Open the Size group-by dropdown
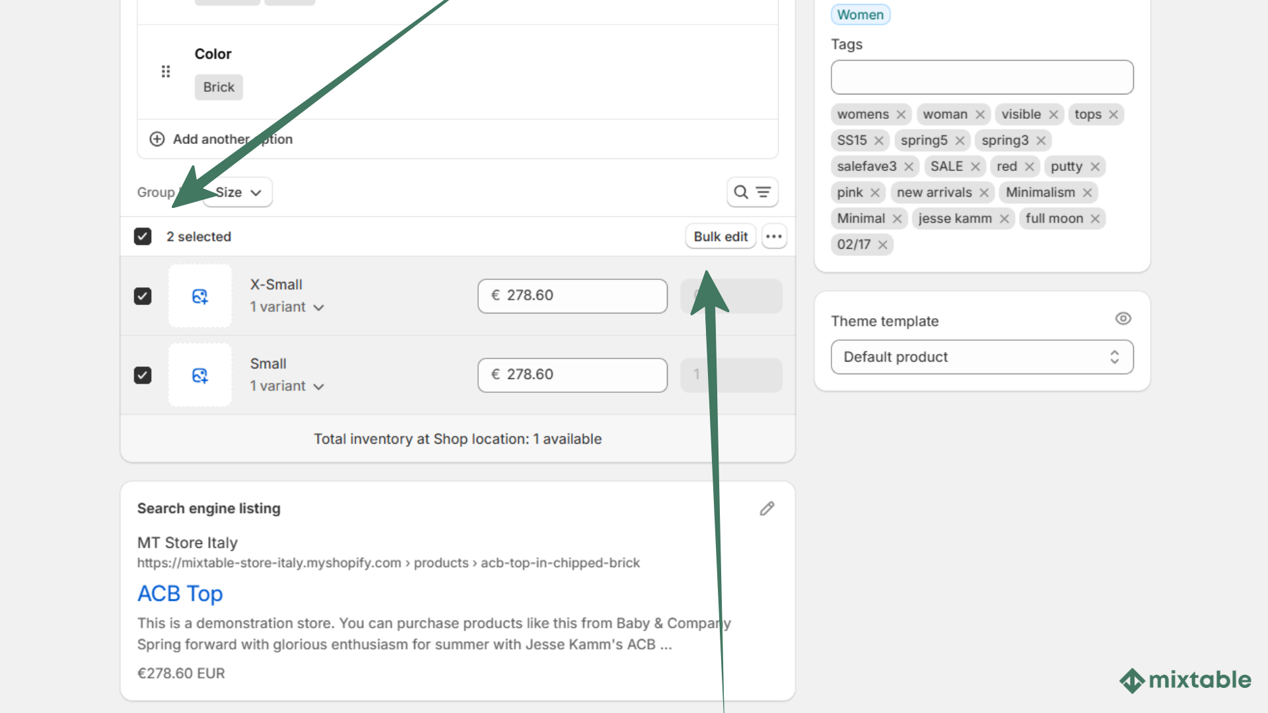The height and width of the screenshot is (713, 1268). (237, 192)
